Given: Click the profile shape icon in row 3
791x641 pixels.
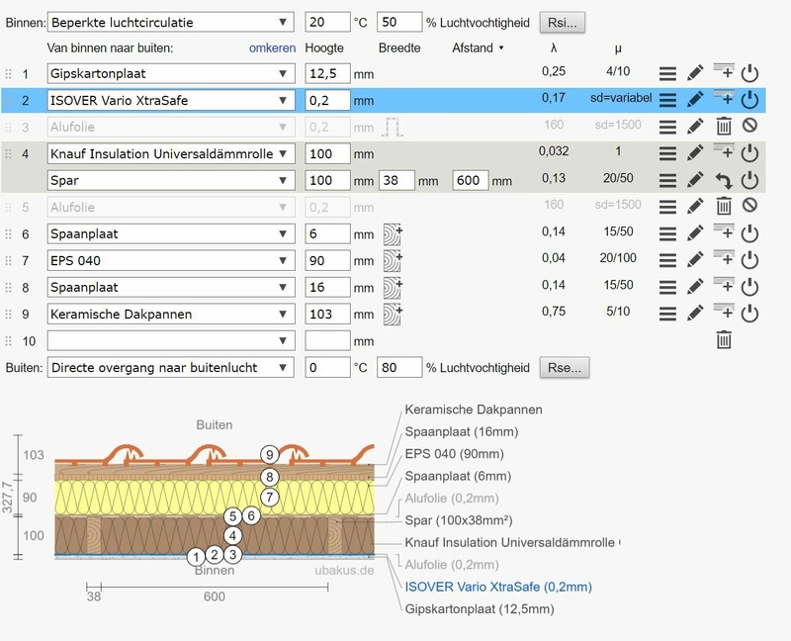Looking at the screenshot, I should [x=392, y=127].
